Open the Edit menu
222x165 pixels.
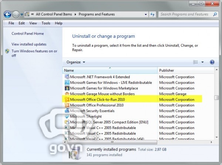(x=22, y=23)
